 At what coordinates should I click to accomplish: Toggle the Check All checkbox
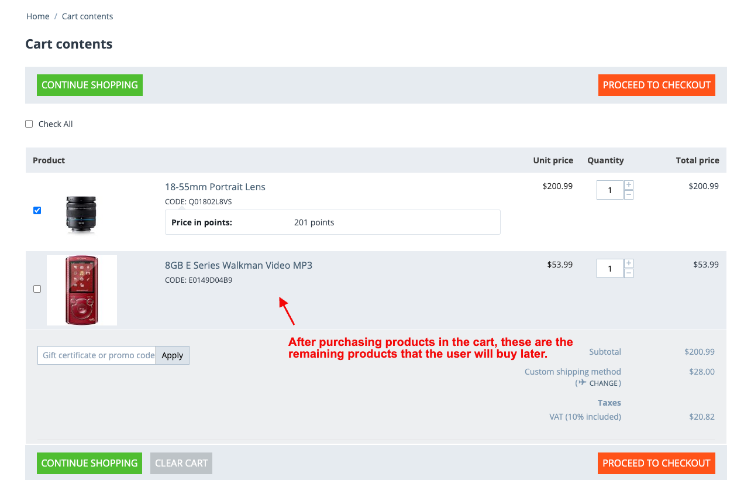(29, 124)
